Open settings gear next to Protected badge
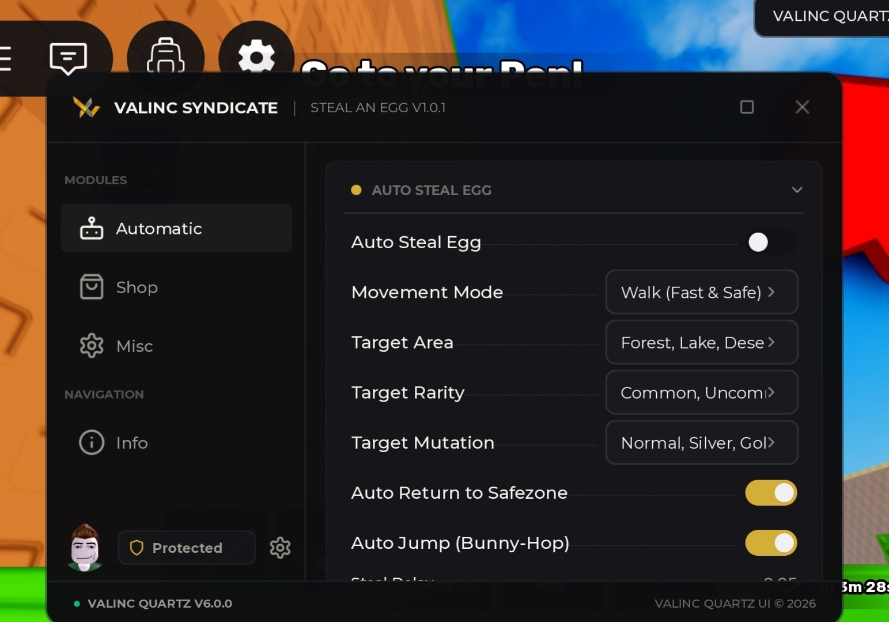 (x=280, y=548)
